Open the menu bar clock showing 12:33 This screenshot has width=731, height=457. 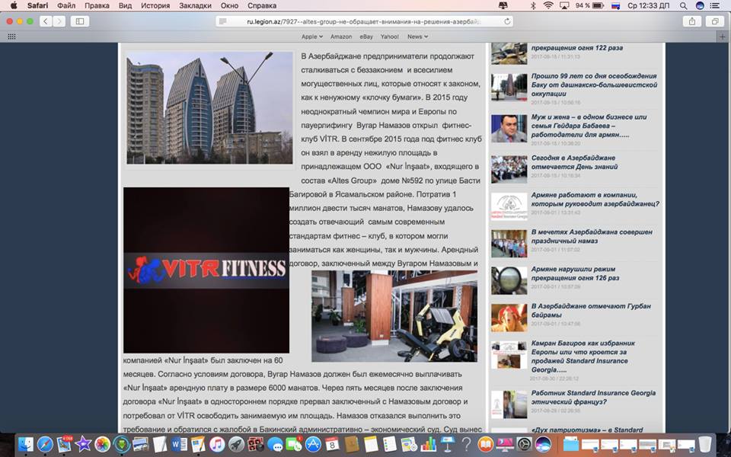649,5
